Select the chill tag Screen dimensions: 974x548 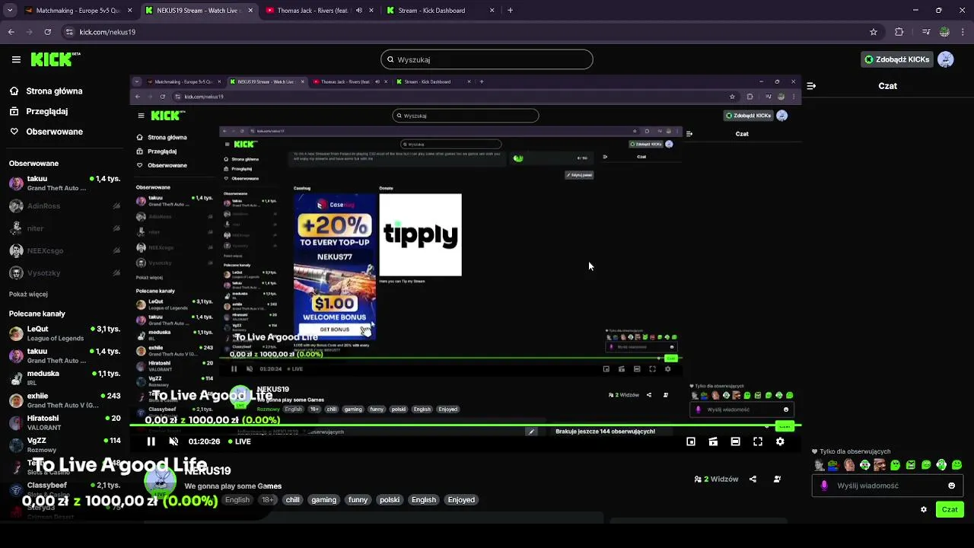[x=292, y=500]
